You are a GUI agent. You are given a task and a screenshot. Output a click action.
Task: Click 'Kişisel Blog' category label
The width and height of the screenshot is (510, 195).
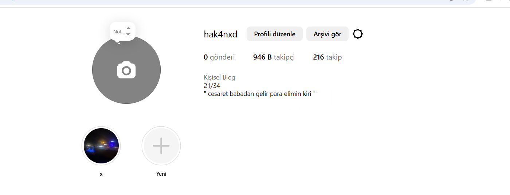point(220,77)
